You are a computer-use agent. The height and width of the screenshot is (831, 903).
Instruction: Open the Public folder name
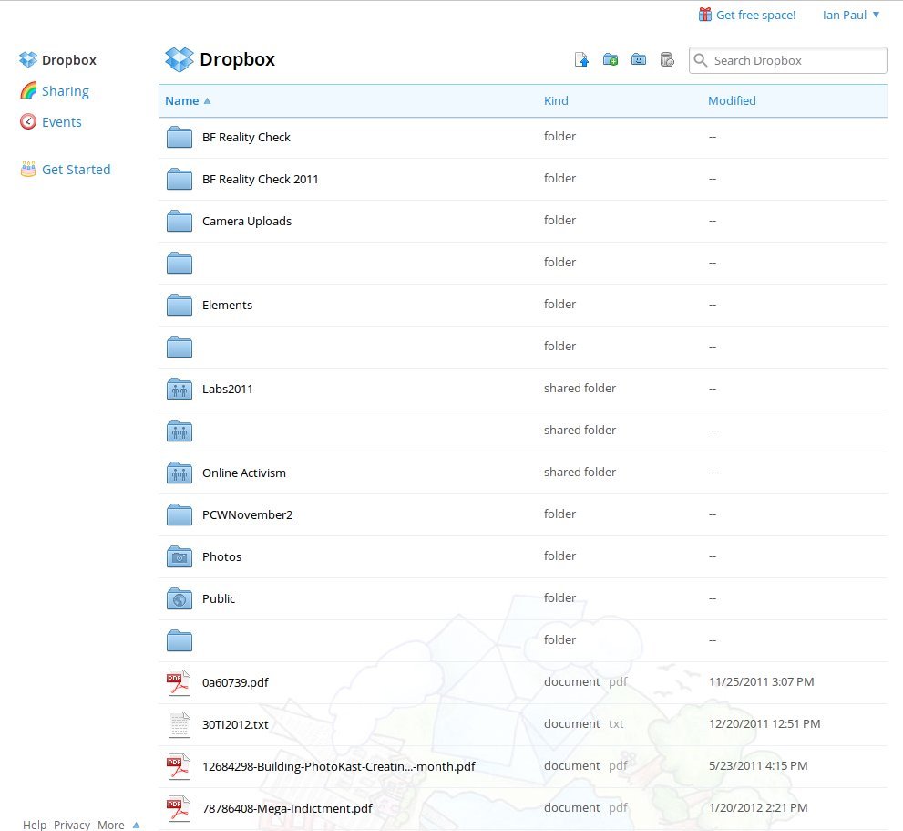pos(219,598)
